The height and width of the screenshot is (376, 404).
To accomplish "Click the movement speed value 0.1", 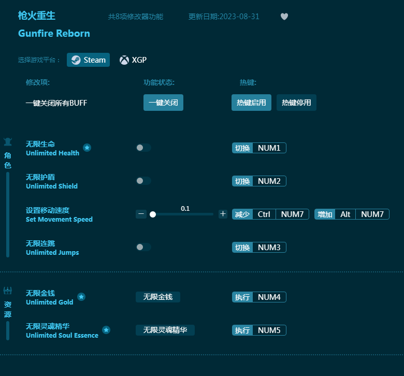I will [185, 209].
